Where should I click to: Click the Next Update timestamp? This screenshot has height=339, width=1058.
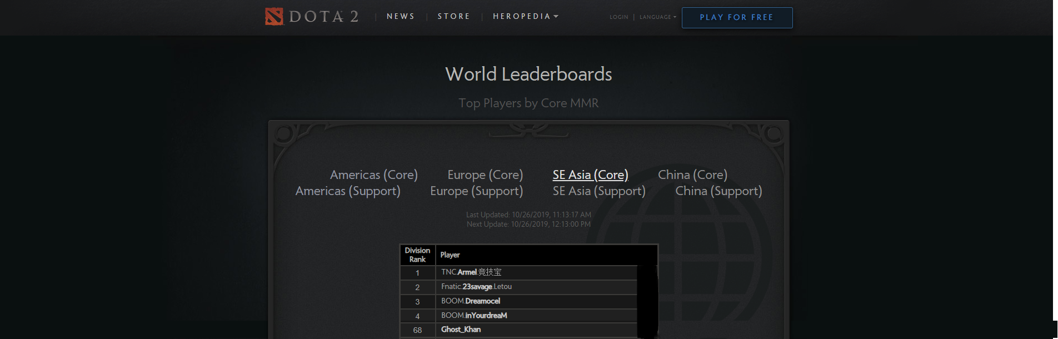pos(528,224)
